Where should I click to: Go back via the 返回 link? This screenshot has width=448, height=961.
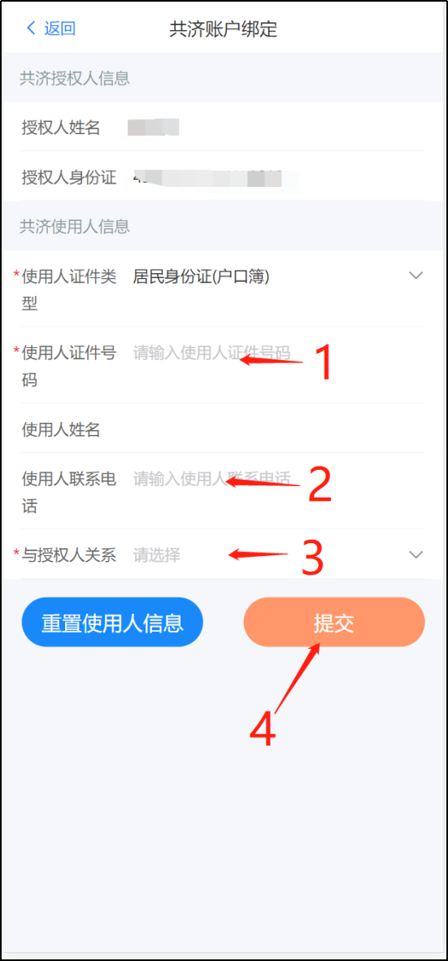pos(59,28)
